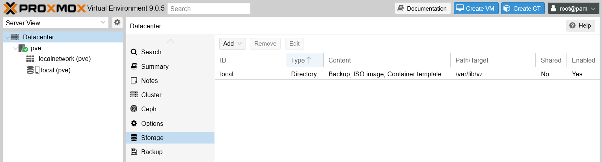
Task: Click the Create VM button
Action: pyautogui.click(x=476, y=8)
